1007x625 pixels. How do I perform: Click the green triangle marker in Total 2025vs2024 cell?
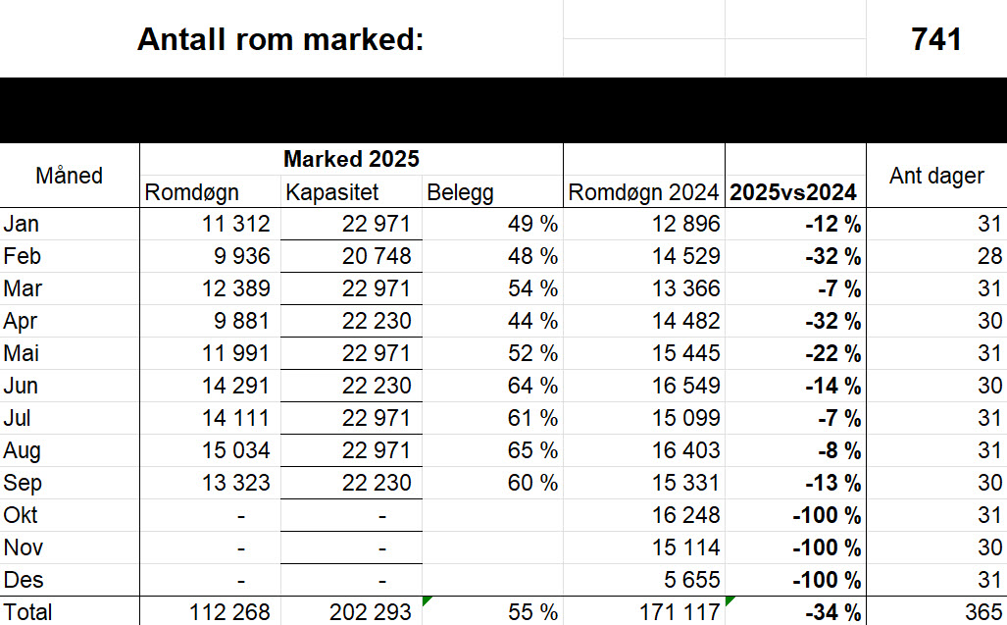(x=729, y=599)
